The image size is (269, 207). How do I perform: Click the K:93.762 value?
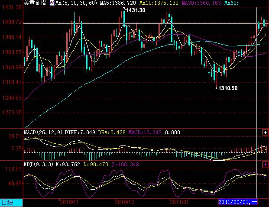click(68, 165)
